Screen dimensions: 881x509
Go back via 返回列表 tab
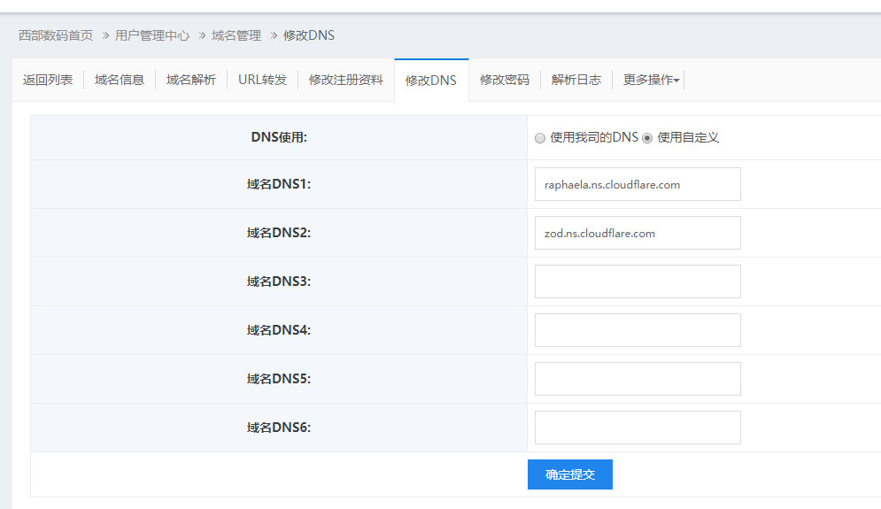[48, 80]
